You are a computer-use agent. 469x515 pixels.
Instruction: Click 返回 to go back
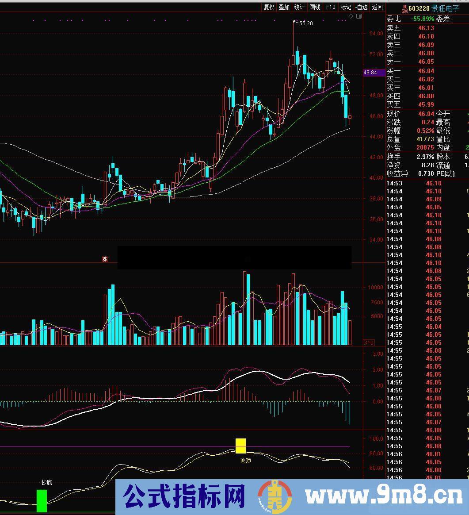pos(377,7)
